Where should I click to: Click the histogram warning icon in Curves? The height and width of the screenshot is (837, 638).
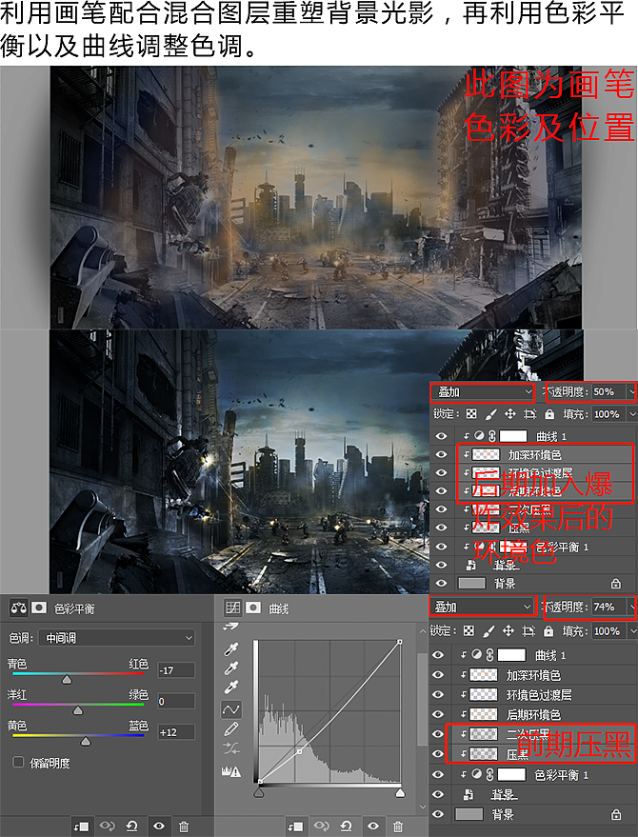click(x=231, y=771)
